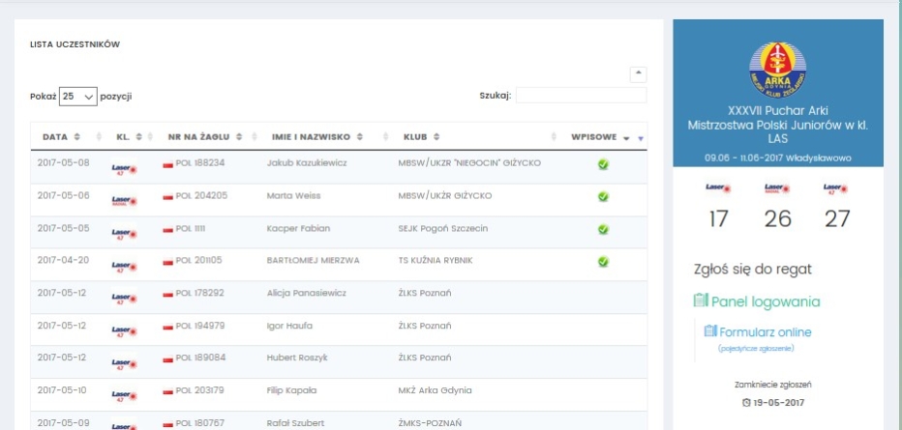Sort table by NR NA ŻAGLU column
902x430 pixels.
click(x=205, y=137)
